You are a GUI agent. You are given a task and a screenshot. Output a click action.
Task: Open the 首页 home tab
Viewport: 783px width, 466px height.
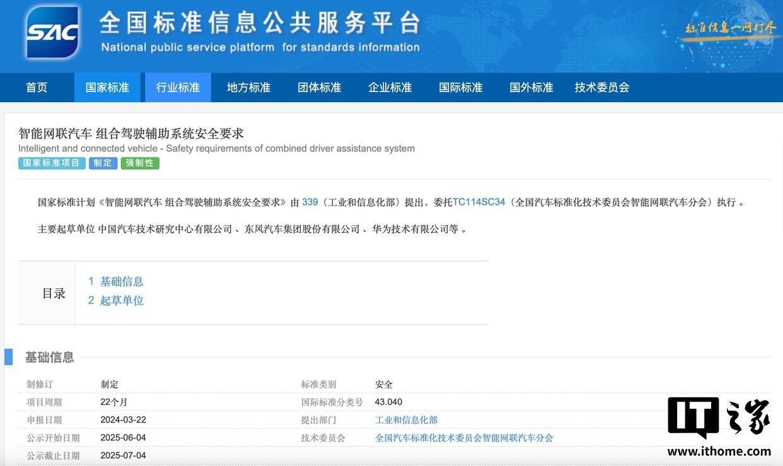click(x=37, y=88)
